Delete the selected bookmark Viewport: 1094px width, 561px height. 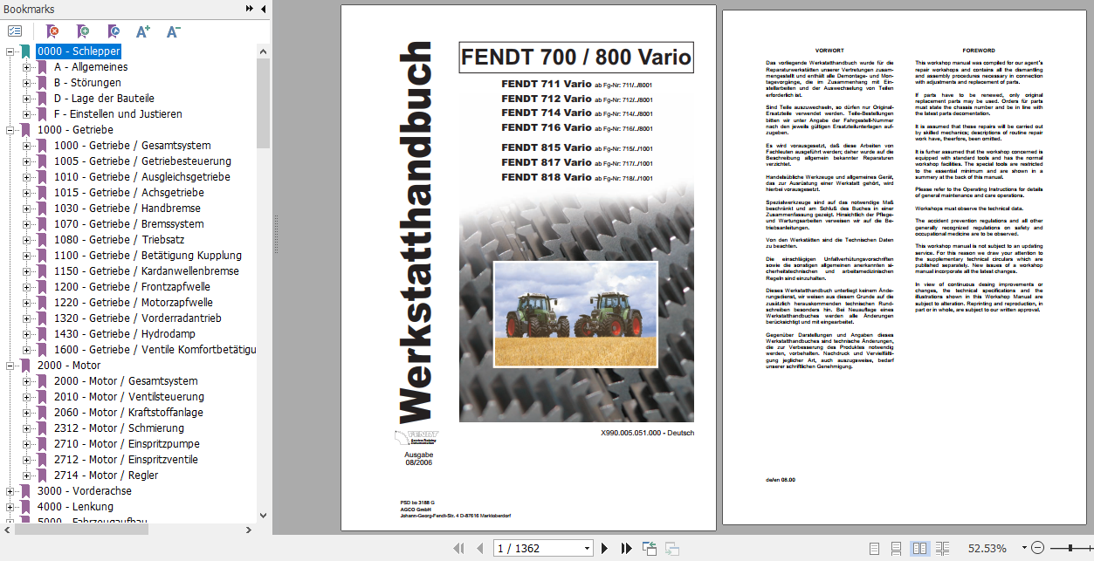pos(52,31)
